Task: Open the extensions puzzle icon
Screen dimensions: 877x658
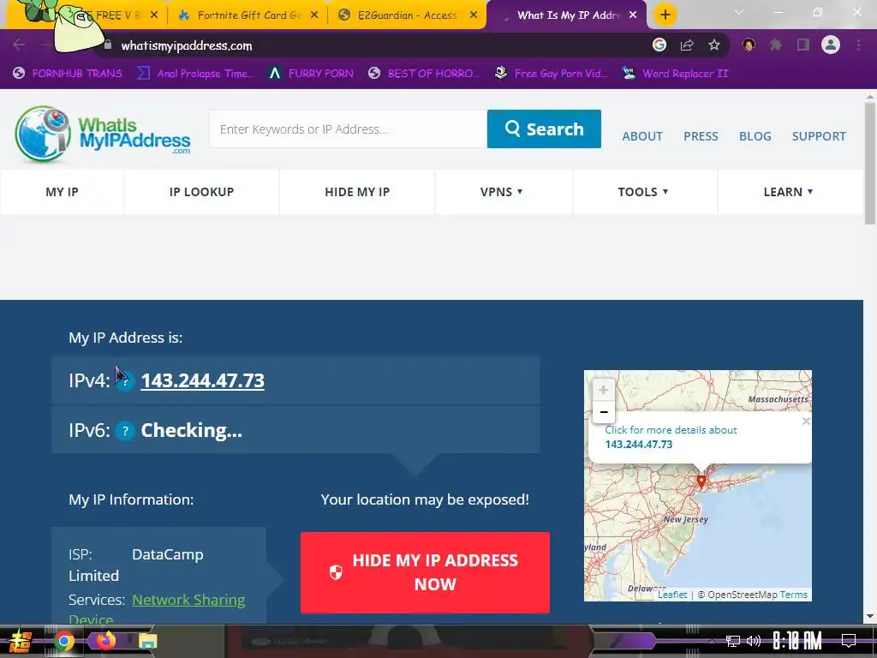Action: click(x=776, y=45)
